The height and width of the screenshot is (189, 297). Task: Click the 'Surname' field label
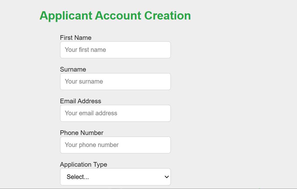(73, 69)
